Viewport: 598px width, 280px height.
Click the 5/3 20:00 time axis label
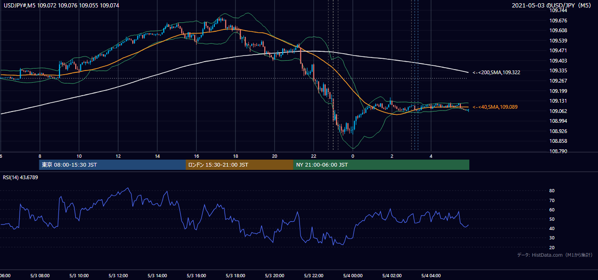pyautogui.click(x=275, y=276)
